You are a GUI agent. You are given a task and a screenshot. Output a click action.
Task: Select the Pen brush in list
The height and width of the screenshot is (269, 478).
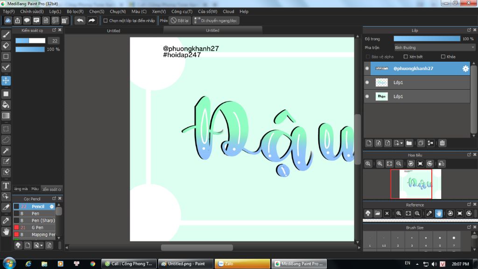[x=34, y=213]
